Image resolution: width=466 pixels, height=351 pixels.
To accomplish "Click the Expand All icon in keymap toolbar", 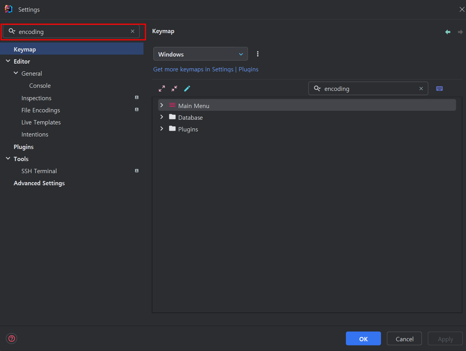I will (162, 89).
